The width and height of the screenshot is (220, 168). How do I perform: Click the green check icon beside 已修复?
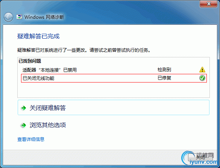click(x=202, y=78)
